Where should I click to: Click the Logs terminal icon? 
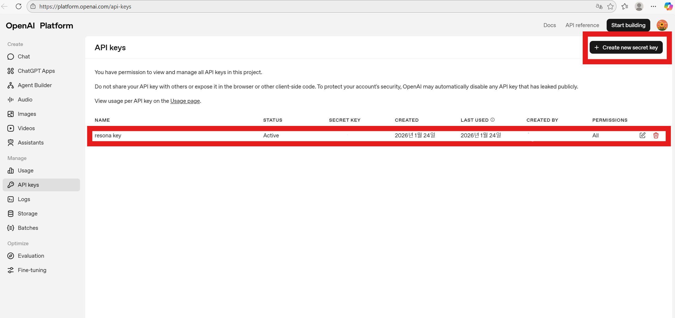pos(11,199)
